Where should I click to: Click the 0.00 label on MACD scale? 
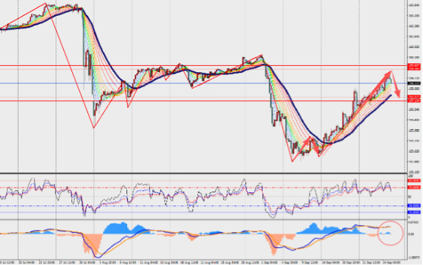tap(411, 234)
